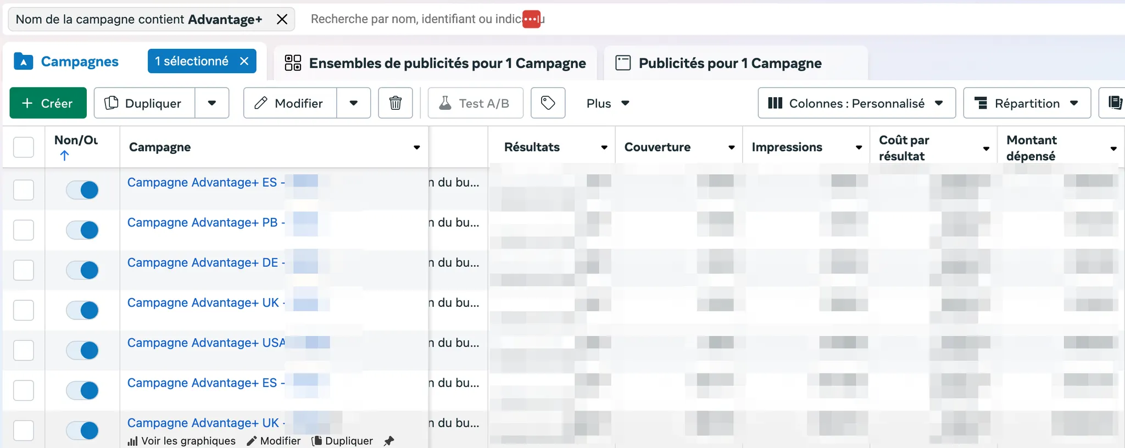Open the Campagne column header menu
1125x448 pixels.
pyautogui.click(x=417, y=147)
